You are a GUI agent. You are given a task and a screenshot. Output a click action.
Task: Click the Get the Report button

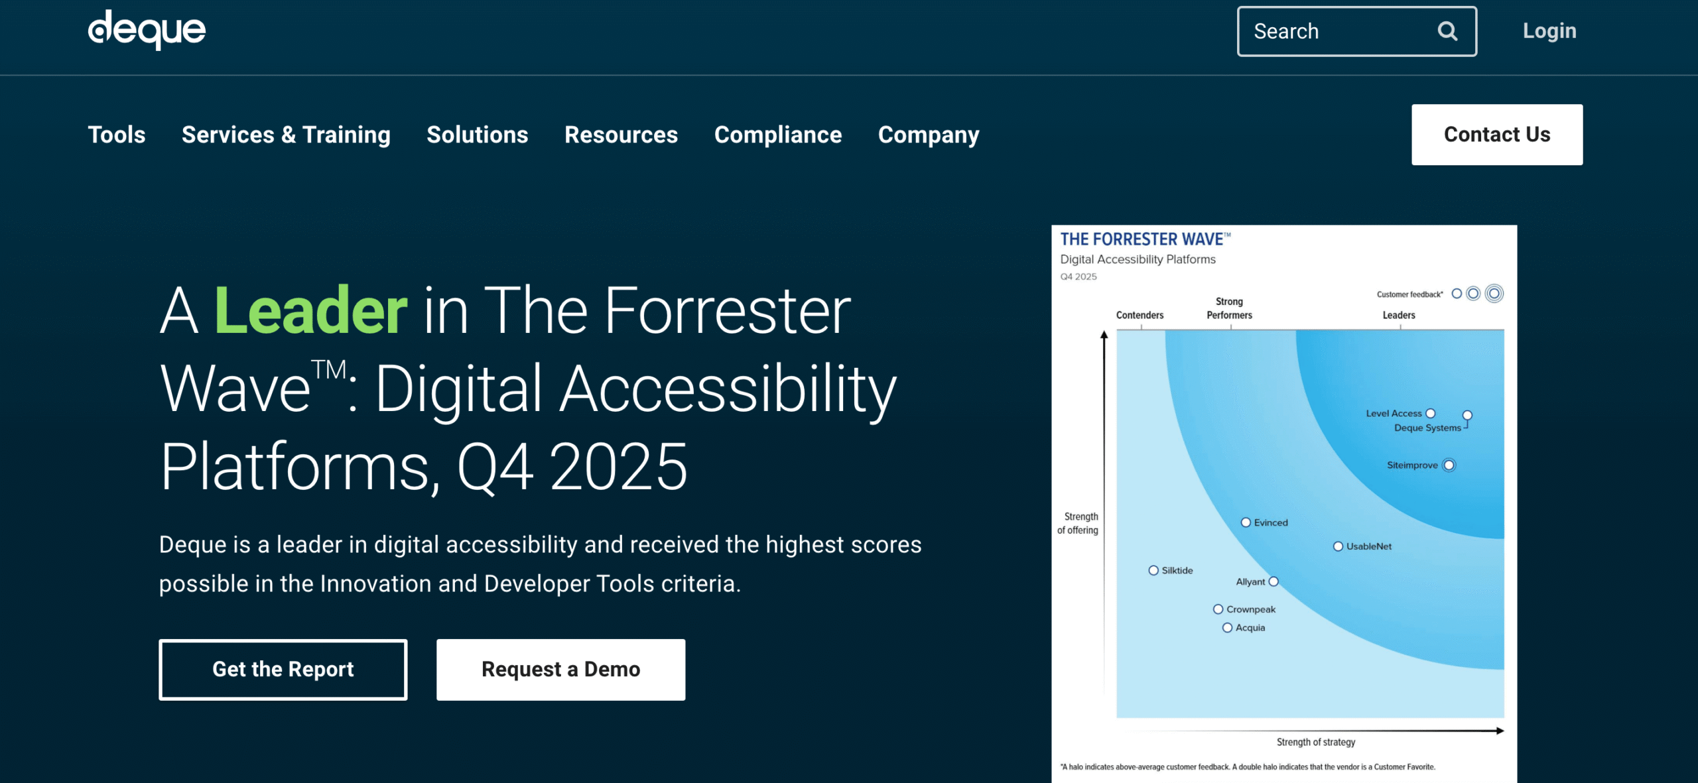(x=283, y=669)
